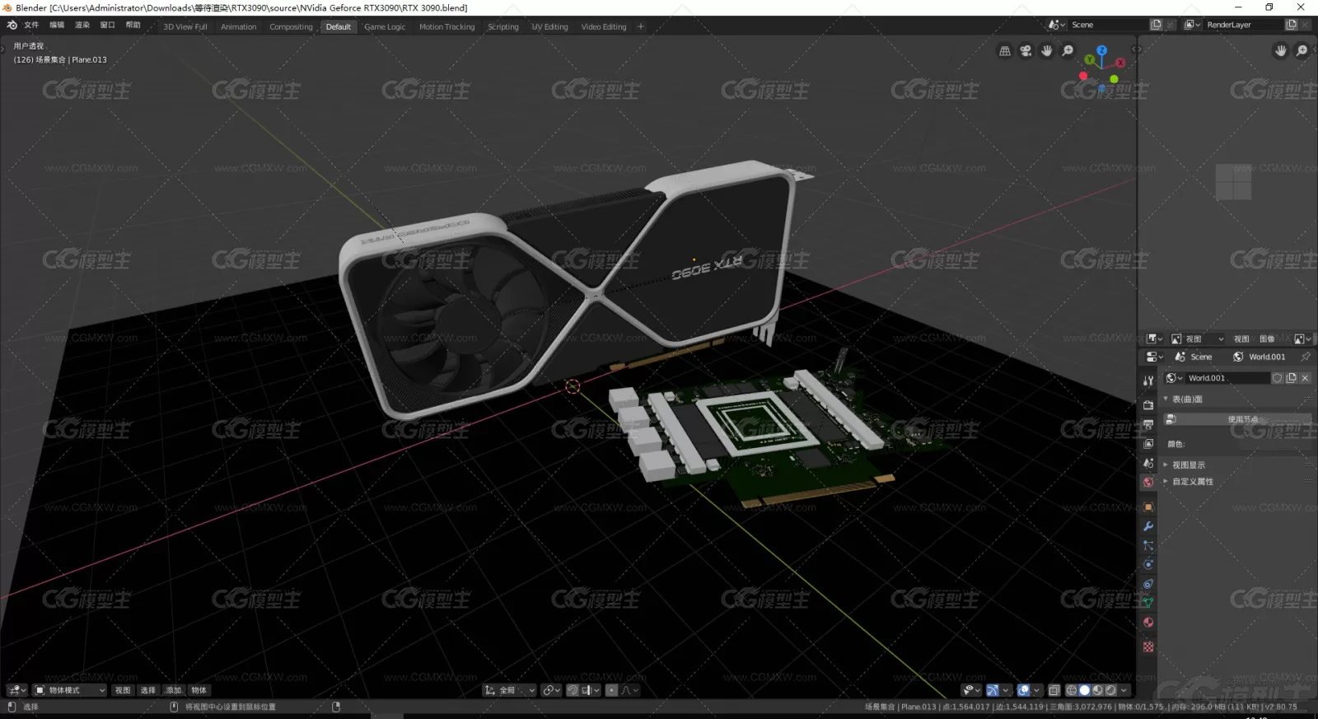This screenshot has width=1318, height=719.
Task: Open the Scene properties tab
Action: tap(1148, 463)
